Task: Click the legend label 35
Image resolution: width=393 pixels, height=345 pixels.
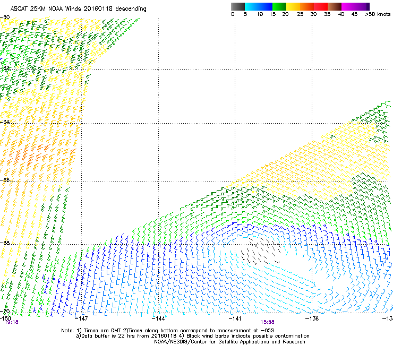Action: (327, 14)
